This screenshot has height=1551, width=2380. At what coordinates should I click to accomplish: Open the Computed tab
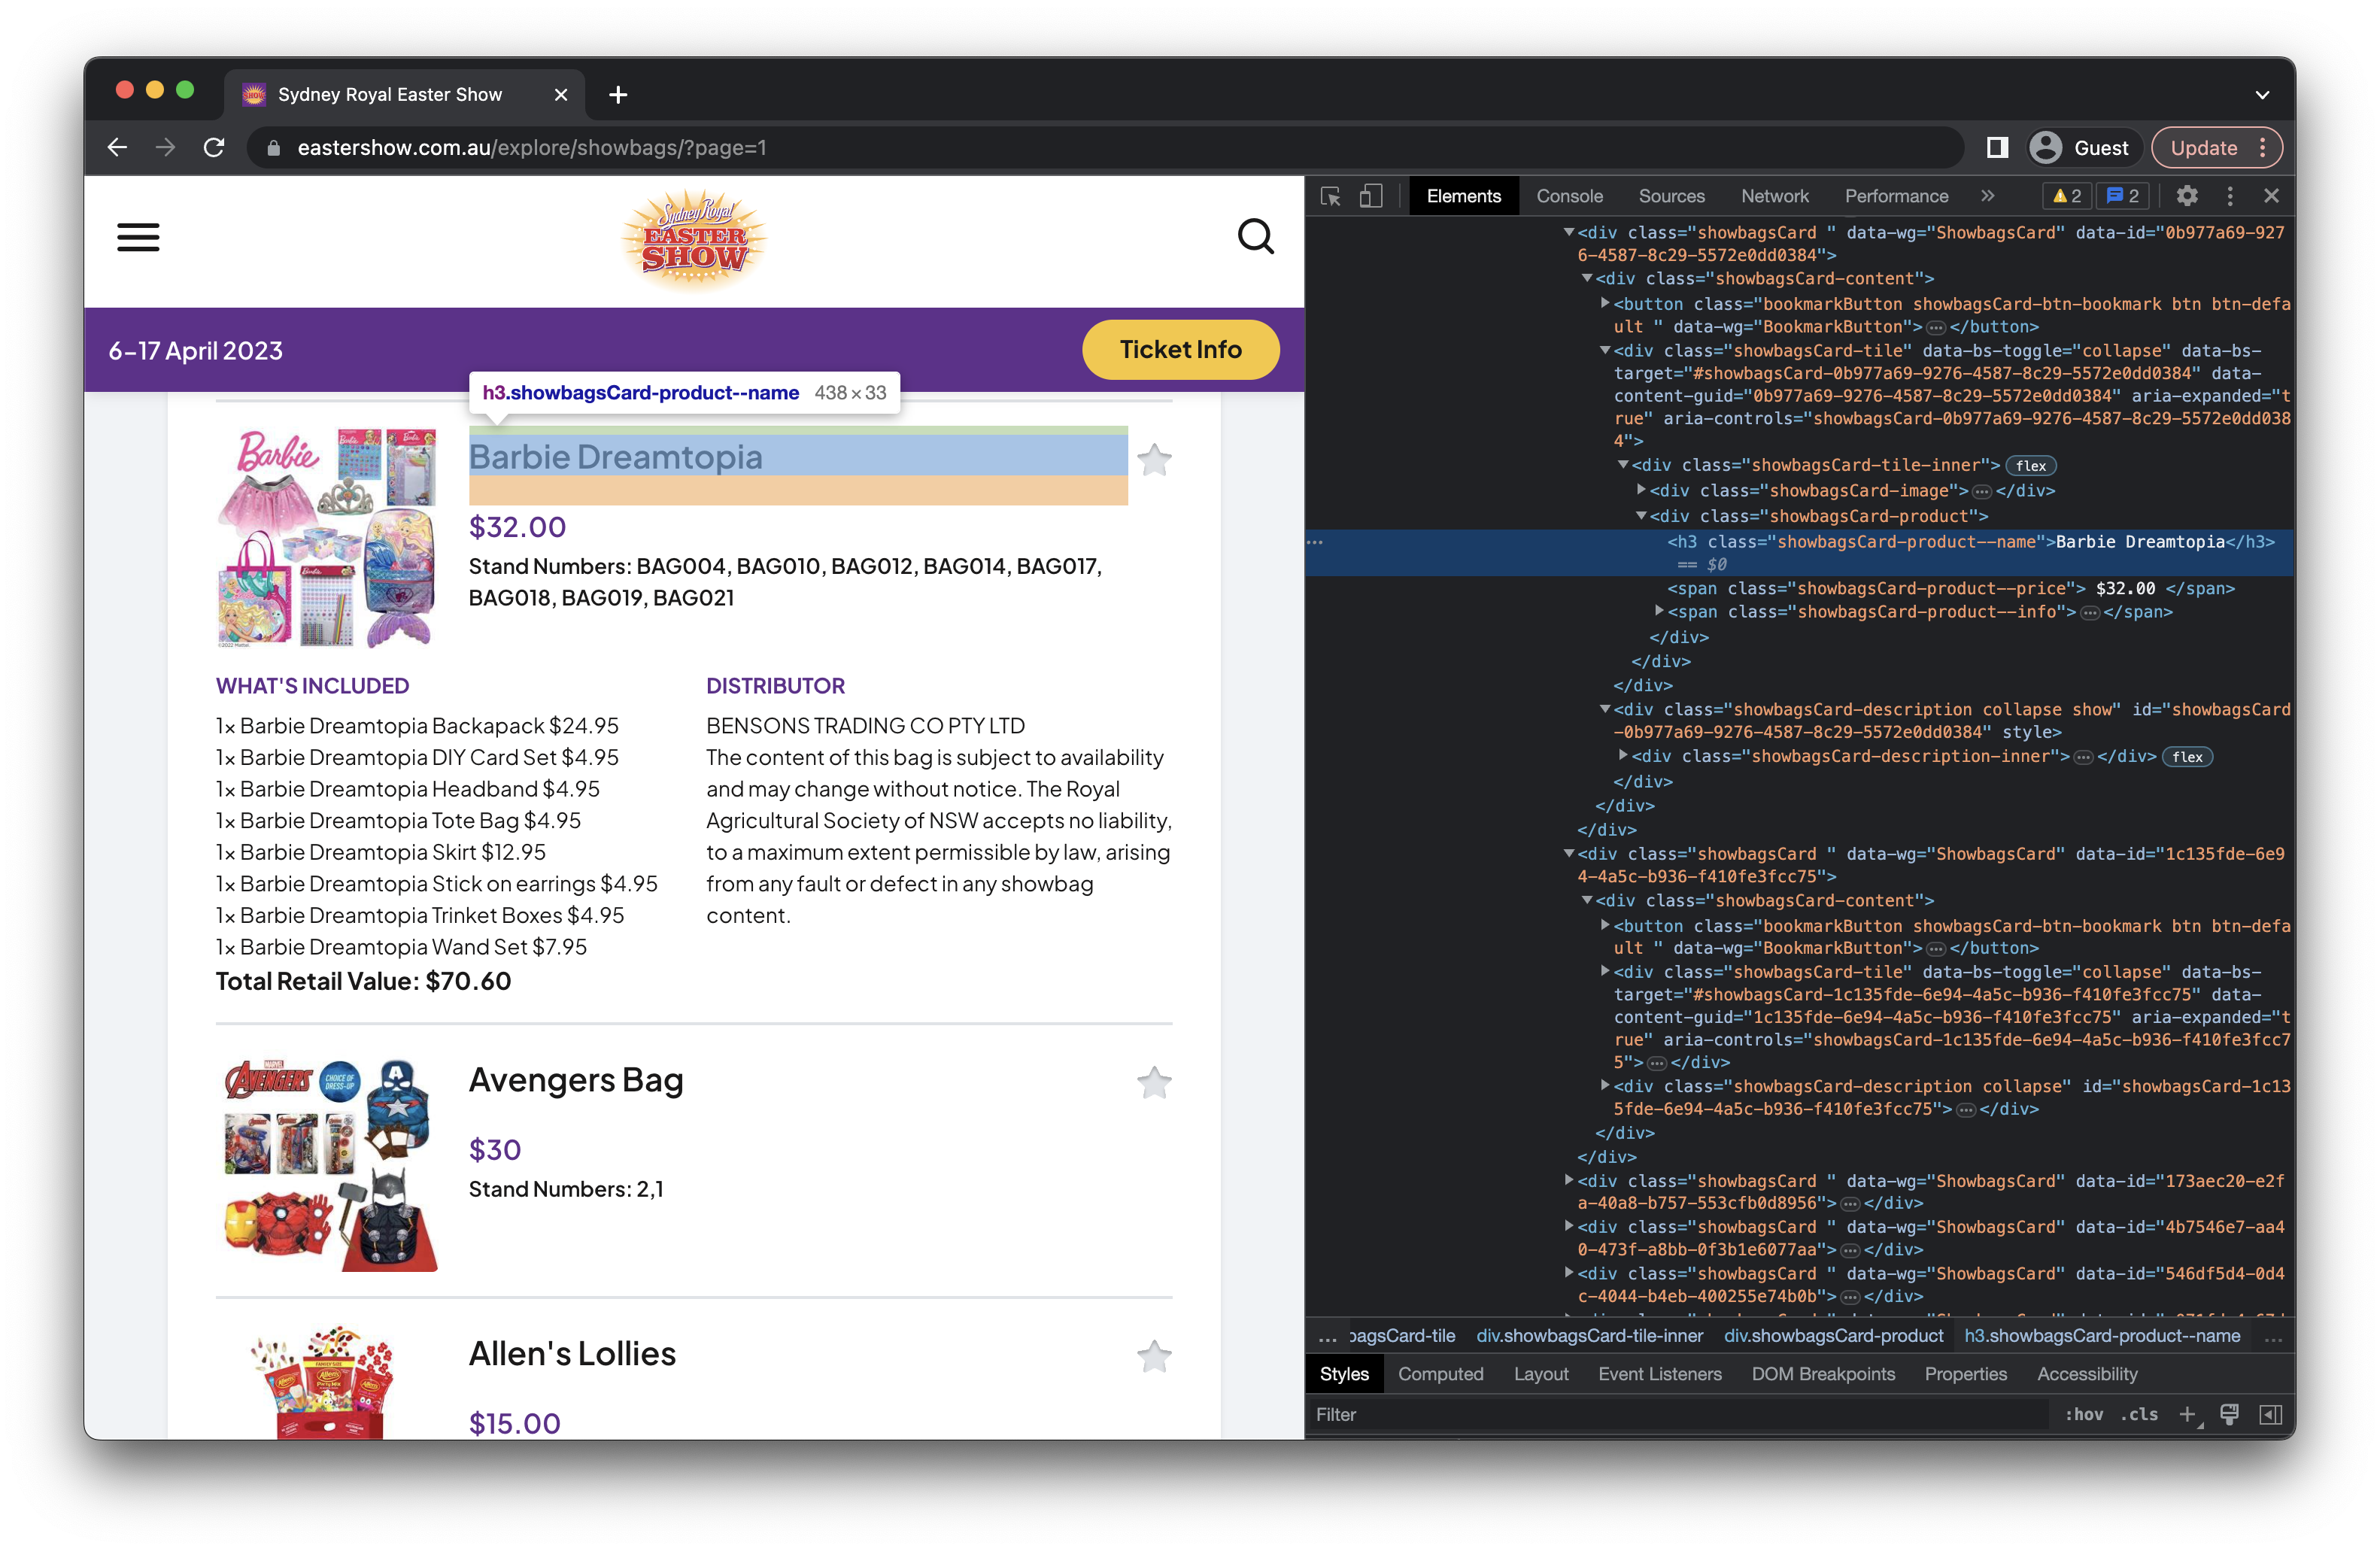pos(1440,1374)
